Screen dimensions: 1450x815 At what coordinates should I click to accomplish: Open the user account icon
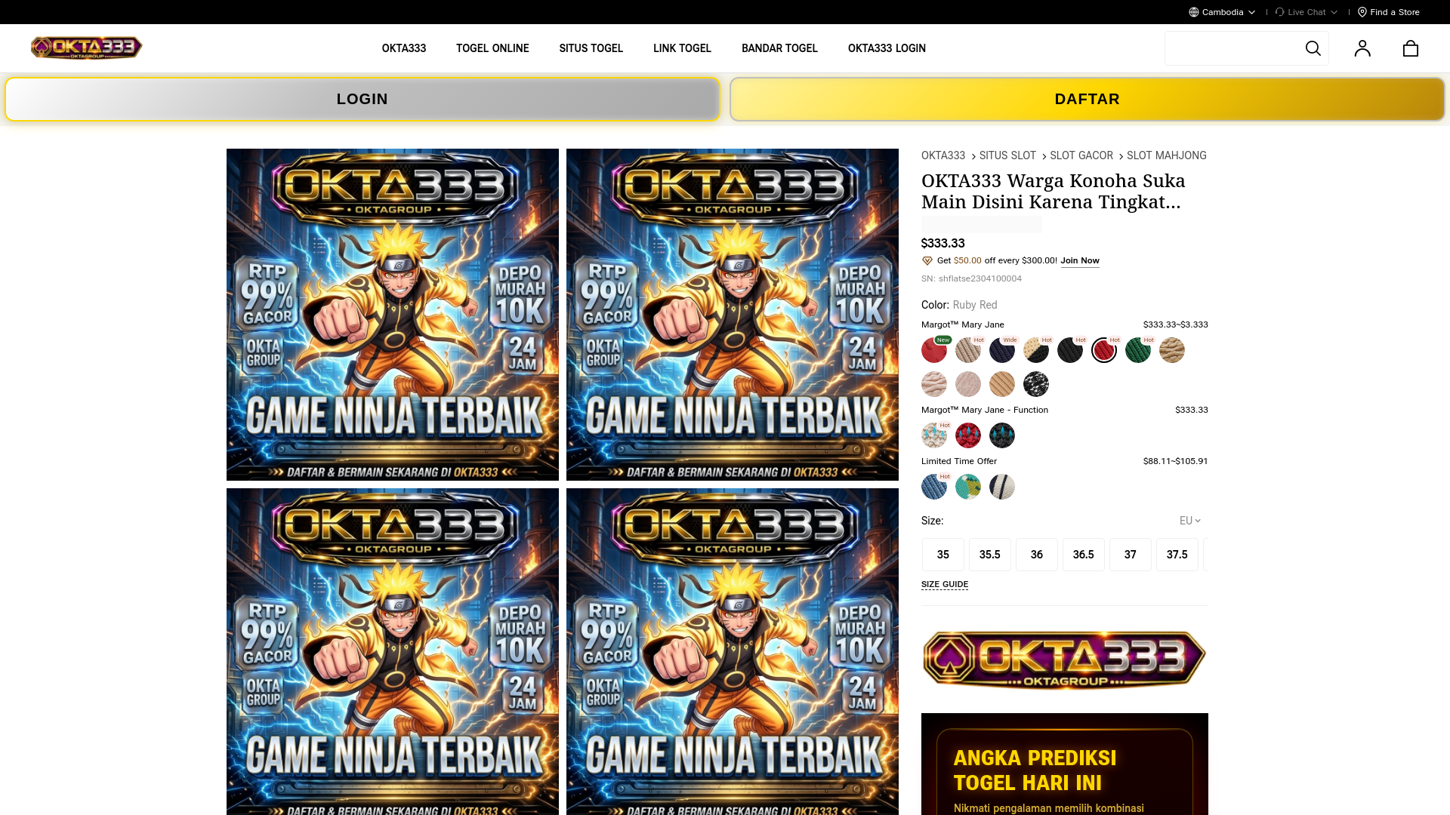1362,48
